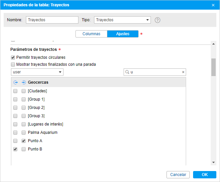This screenshot has height=182, width=220.
Task: Click the trip start arrow column icon
Action: click(15, 82)
